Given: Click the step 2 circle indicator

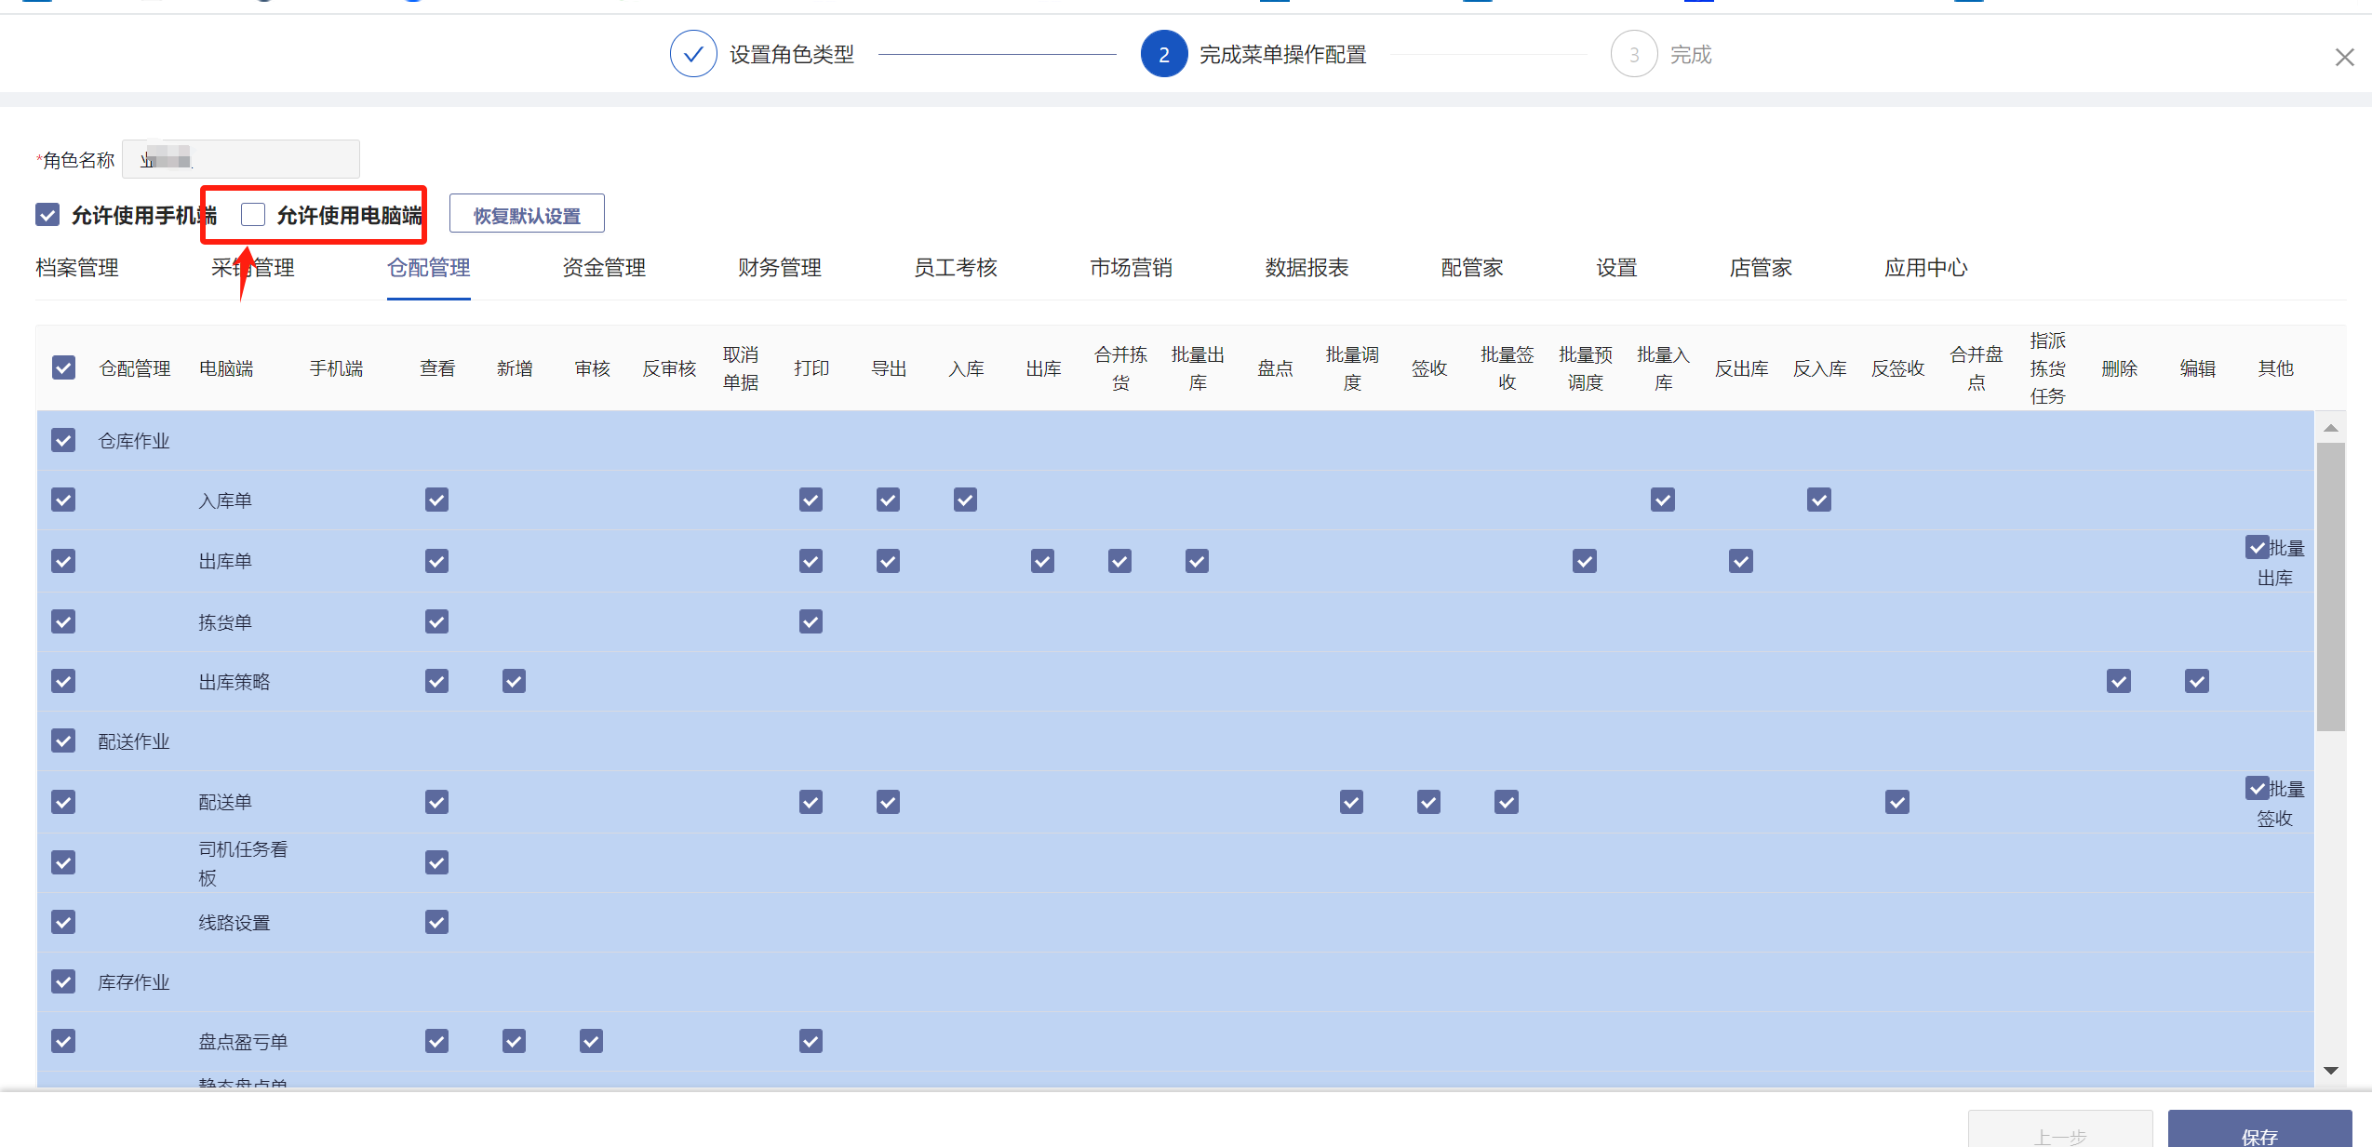Looking at the screenshot, I should 1163,54.
